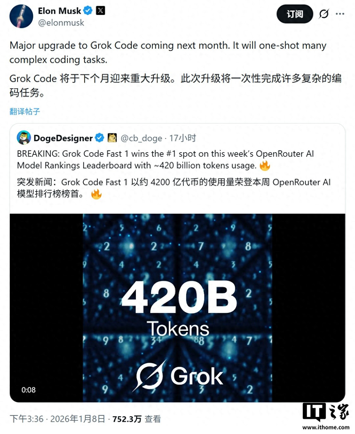Play the 420B Tokens video
Screen dimensions: 355x434
coord(177,308)
